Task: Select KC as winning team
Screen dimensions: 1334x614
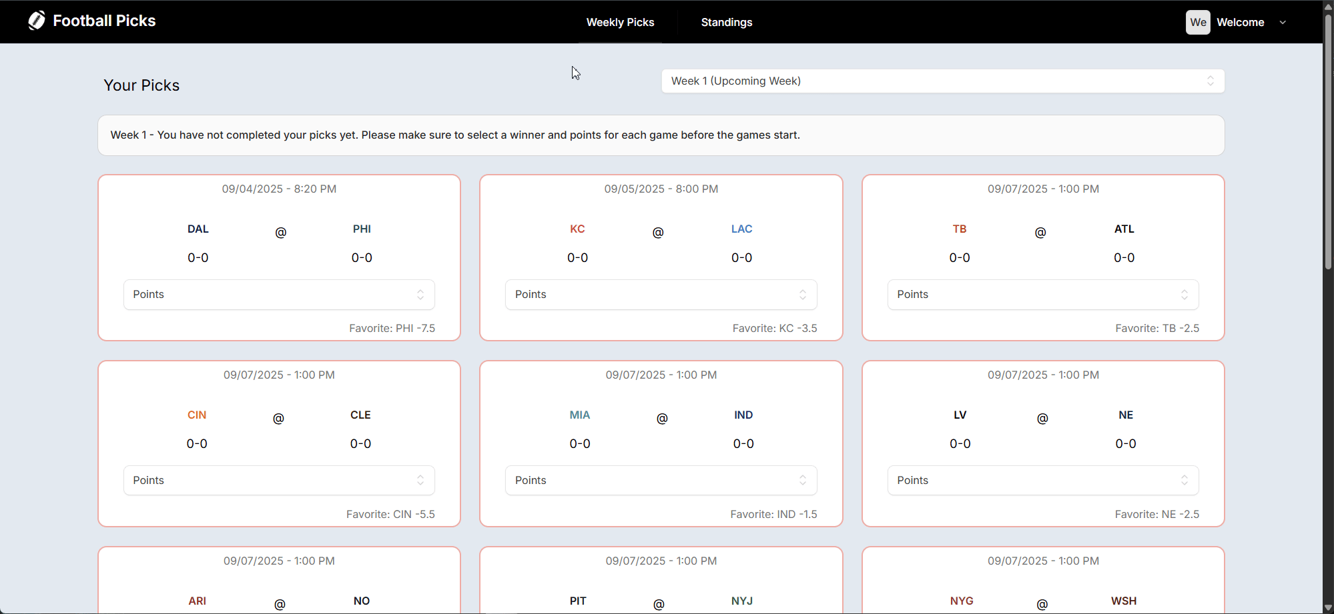Action: point(577,229)
